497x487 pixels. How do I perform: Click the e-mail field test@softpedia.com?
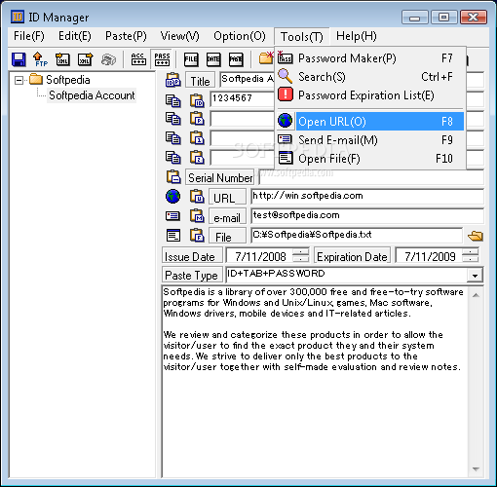367,216
